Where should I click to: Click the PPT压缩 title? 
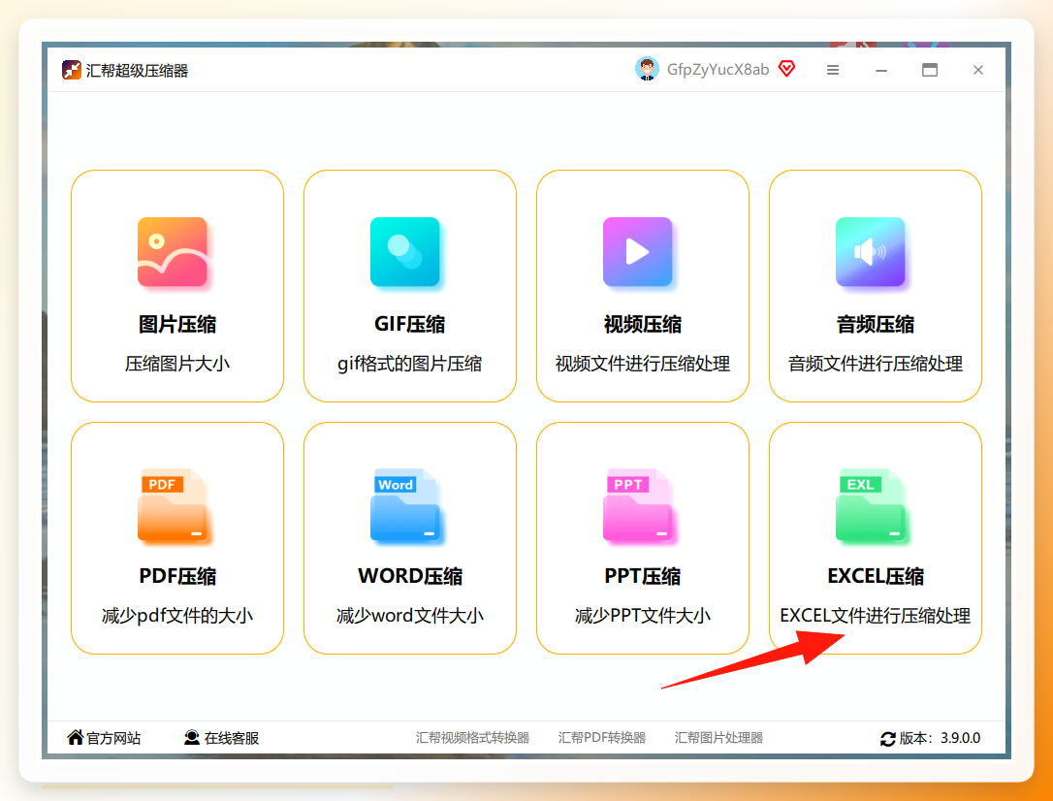click(643, 576)
